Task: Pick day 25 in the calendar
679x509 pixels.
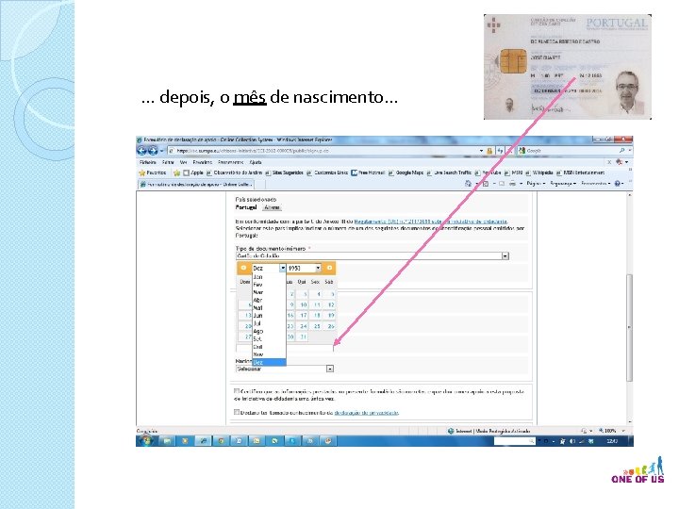Action: click(317, 326)
